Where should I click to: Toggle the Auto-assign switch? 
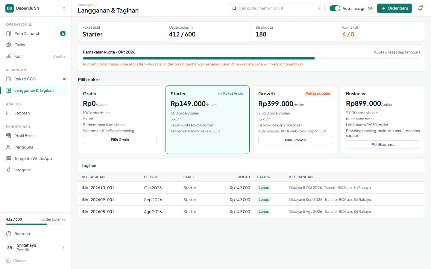click(x=335, y=8)
